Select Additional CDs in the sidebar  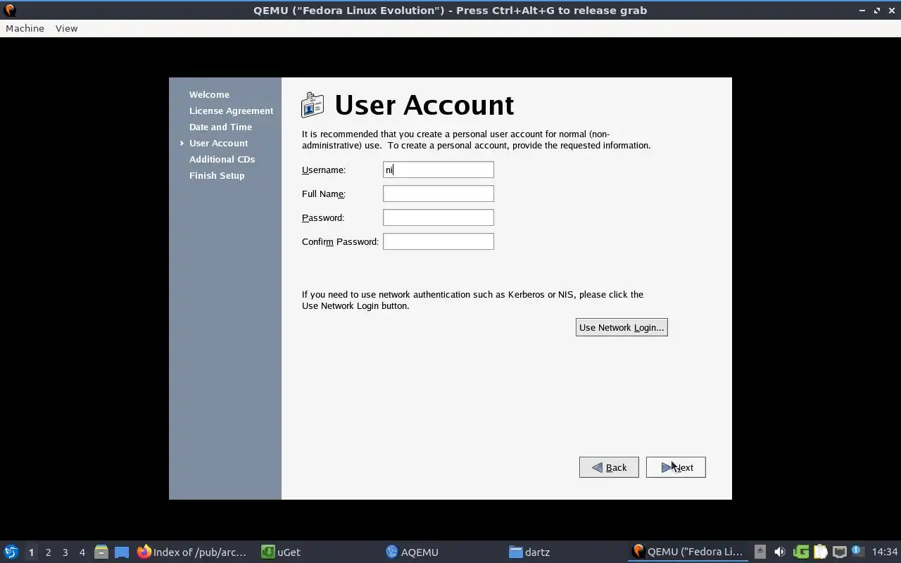pos(222,159)
